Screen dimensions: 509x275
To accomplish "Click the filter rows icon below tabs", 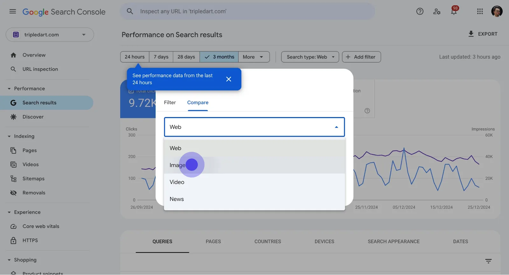I will pos(489,261).
